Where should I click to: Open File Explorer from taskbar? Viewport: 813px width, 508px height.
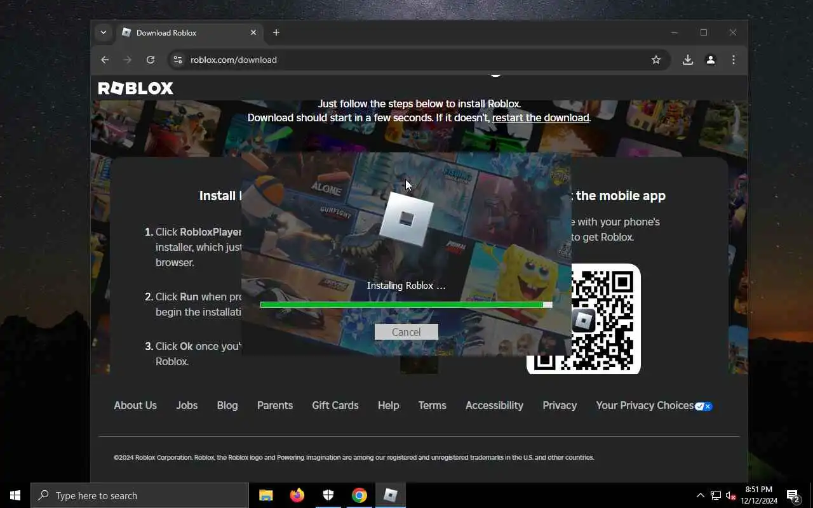pyautogui.click(x=266, y=495)
